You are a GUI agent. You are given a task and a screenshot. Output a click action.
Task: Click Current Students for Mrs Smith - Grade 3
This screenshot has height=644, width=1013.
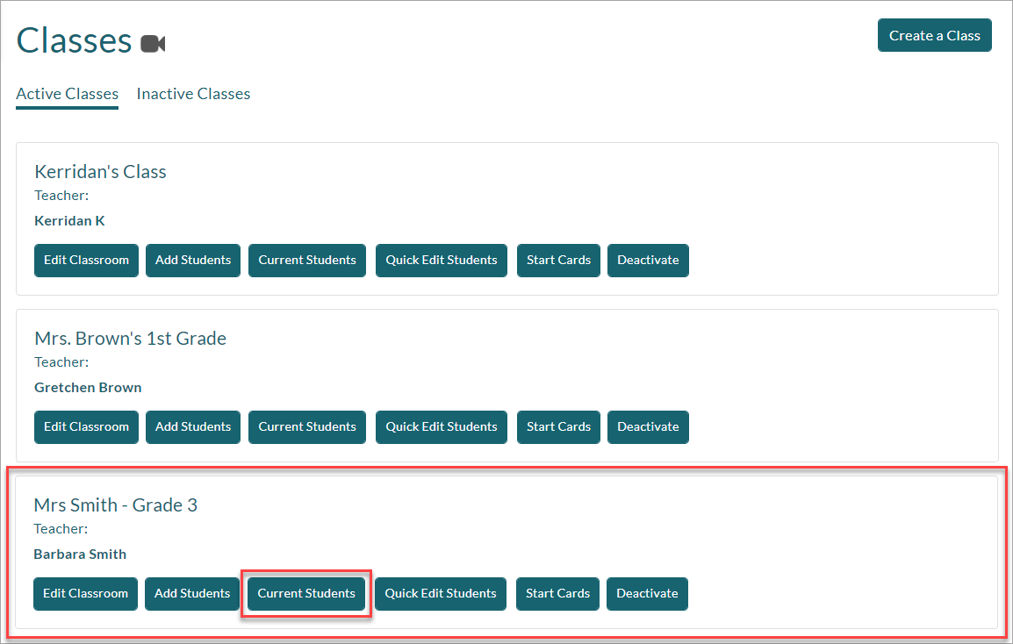[x=306, y=594]
